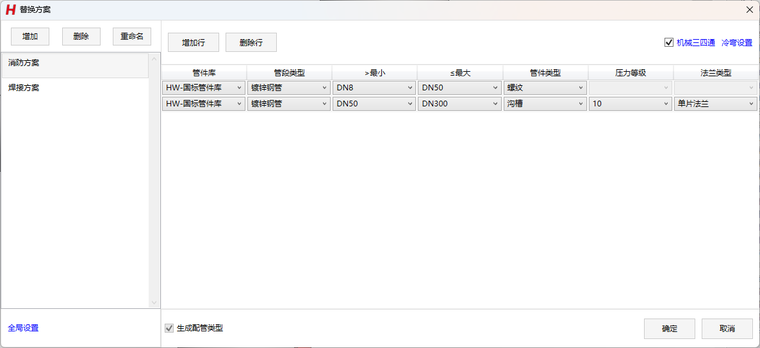
Task: Close the 替换方案 dialog window
Action: coord(749,10)
